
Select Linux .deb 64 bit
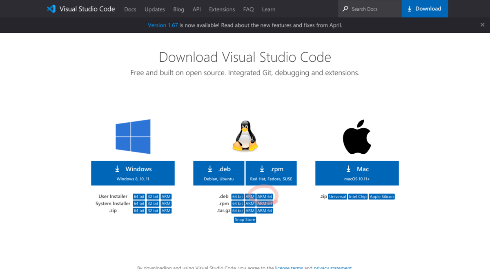238,197
